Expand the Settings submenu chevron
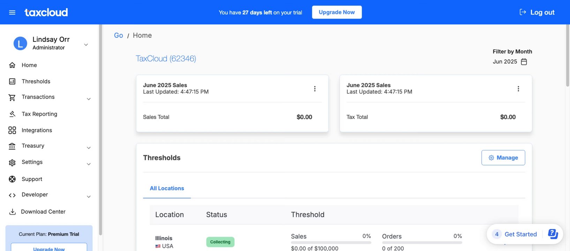Viewport: 570px width, 251px height. (89, 164)
